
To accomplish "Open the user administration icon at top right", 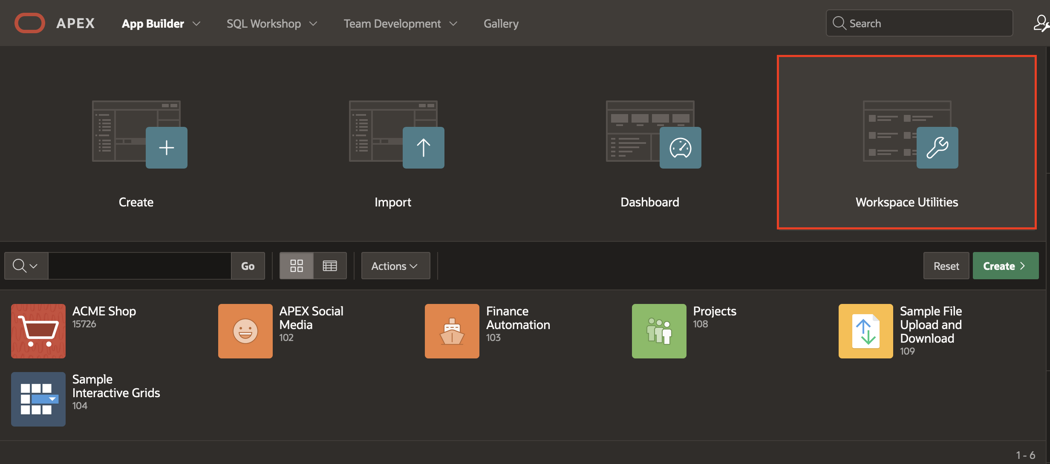I will click(1041, 23).
